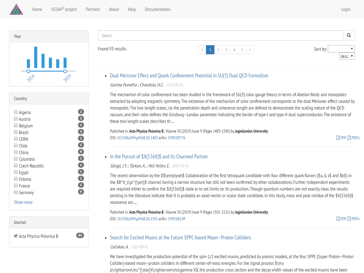Check the China country filter
The image size is (364, 273).
pos(16,152)
